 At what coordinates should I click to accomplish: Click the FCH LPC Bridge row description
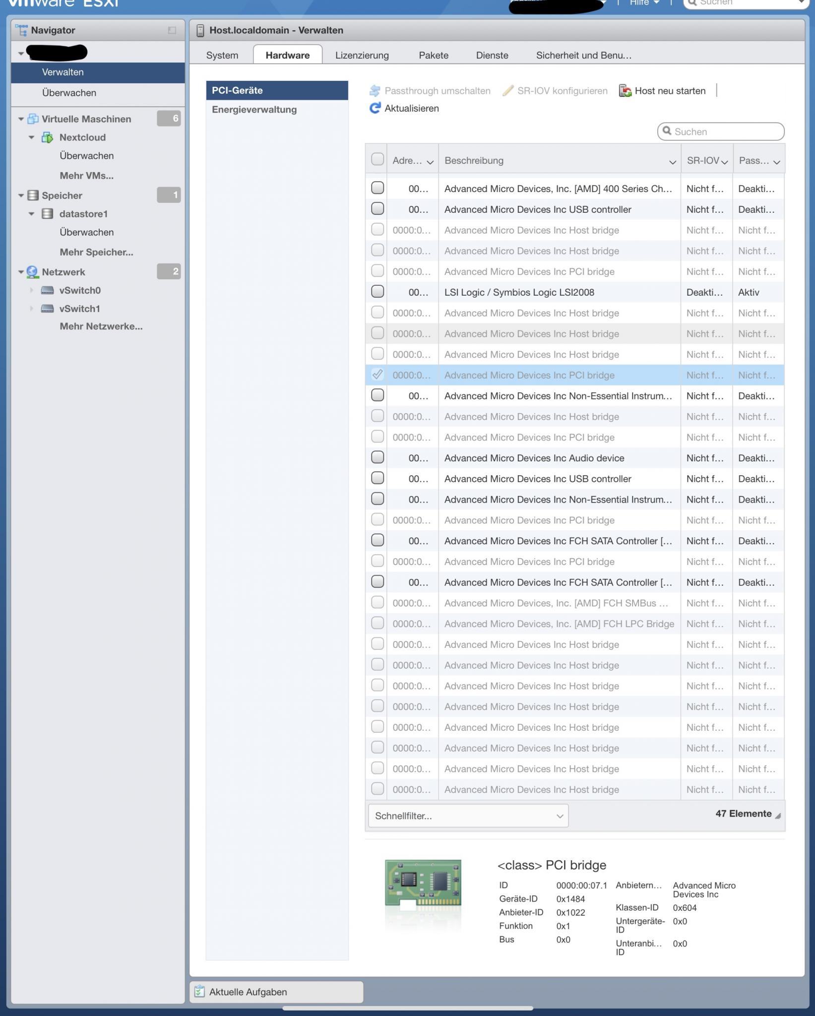pyautogui.click(x=559, y=624)
